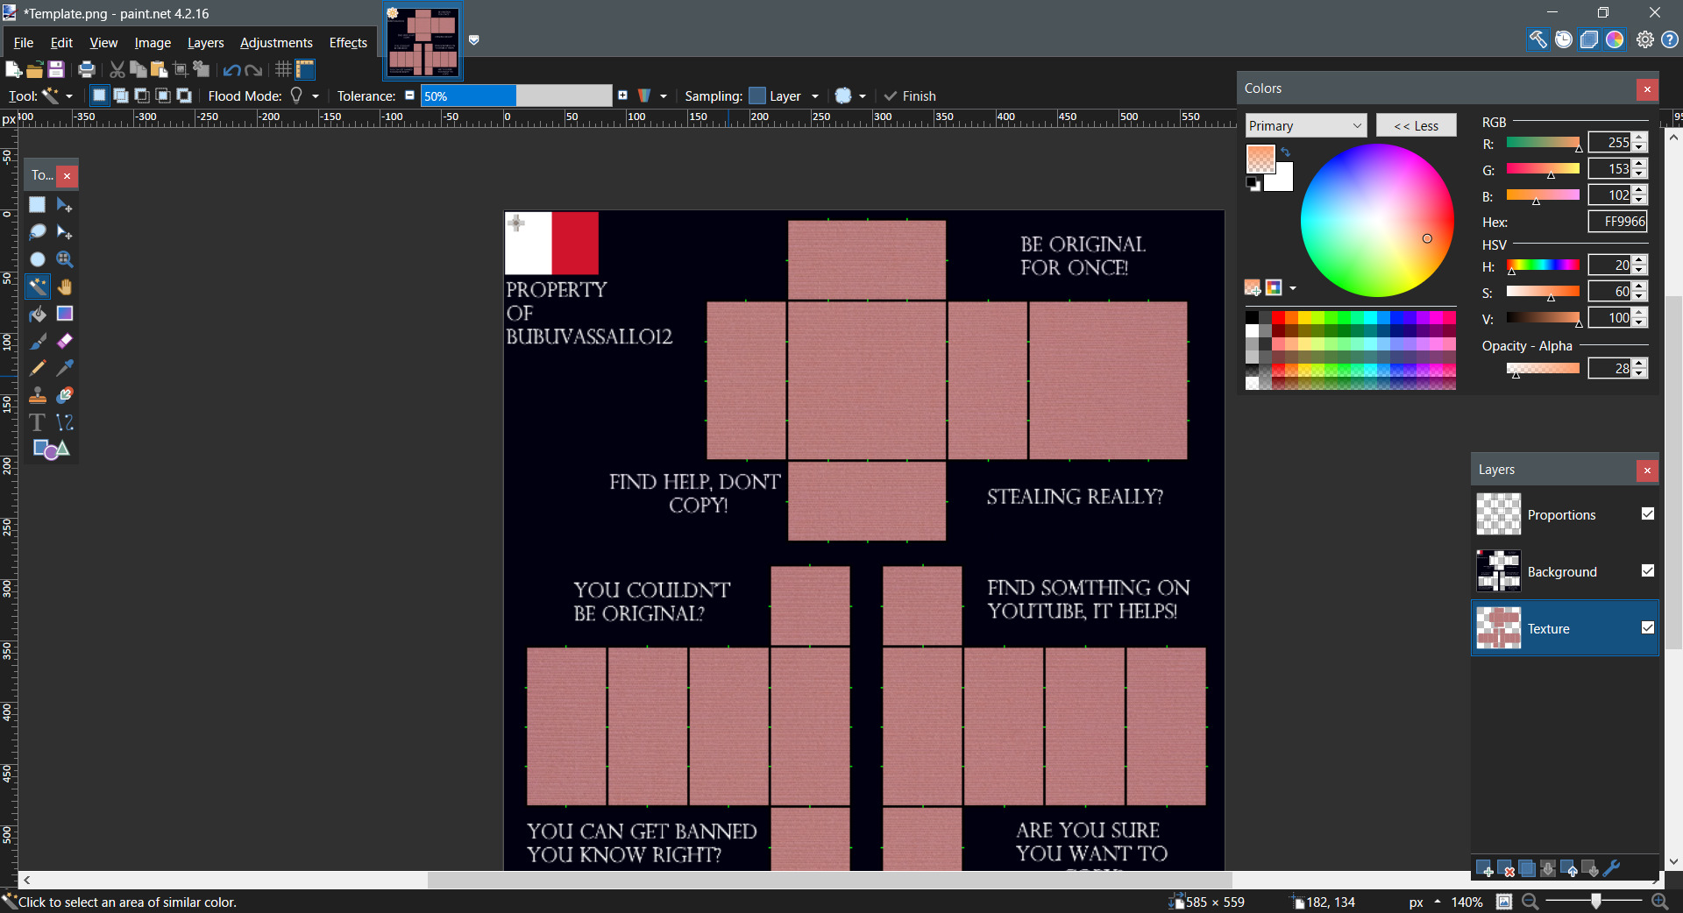Select the Rectangle Select tool
Image resolution: width=1683 pixels, height=913 pixels.
tap(37, 205)
